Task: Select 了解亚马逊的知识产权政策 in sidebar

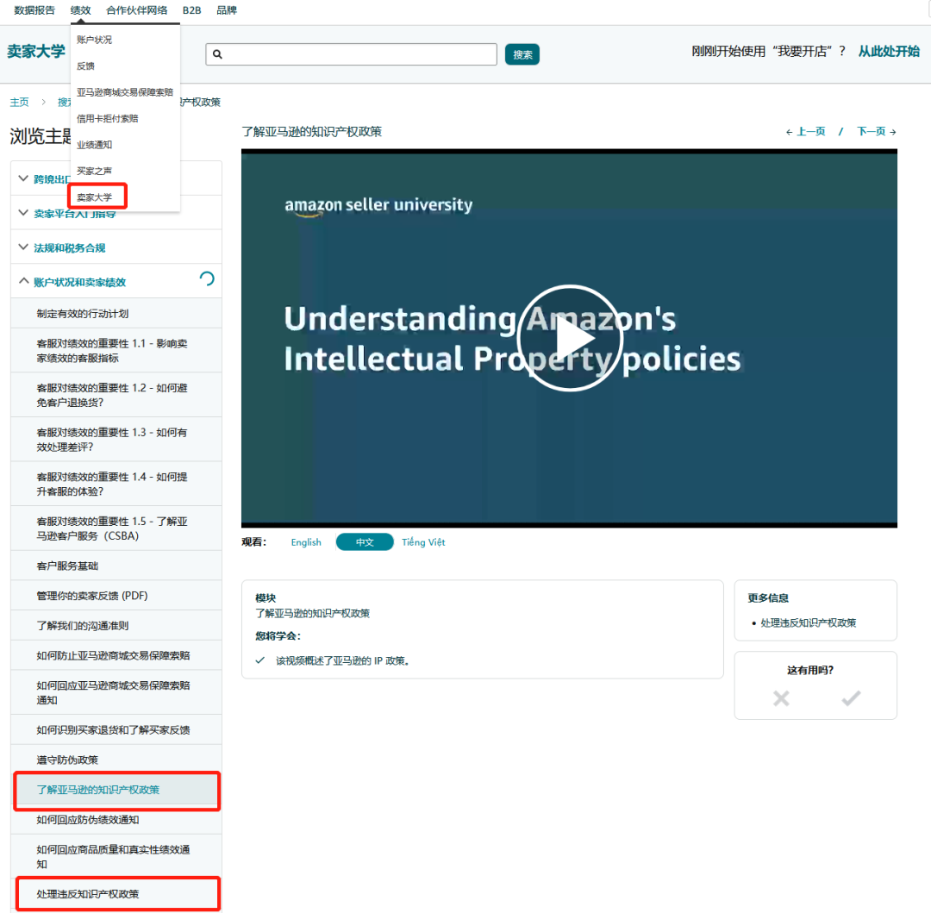Action: 116,790
